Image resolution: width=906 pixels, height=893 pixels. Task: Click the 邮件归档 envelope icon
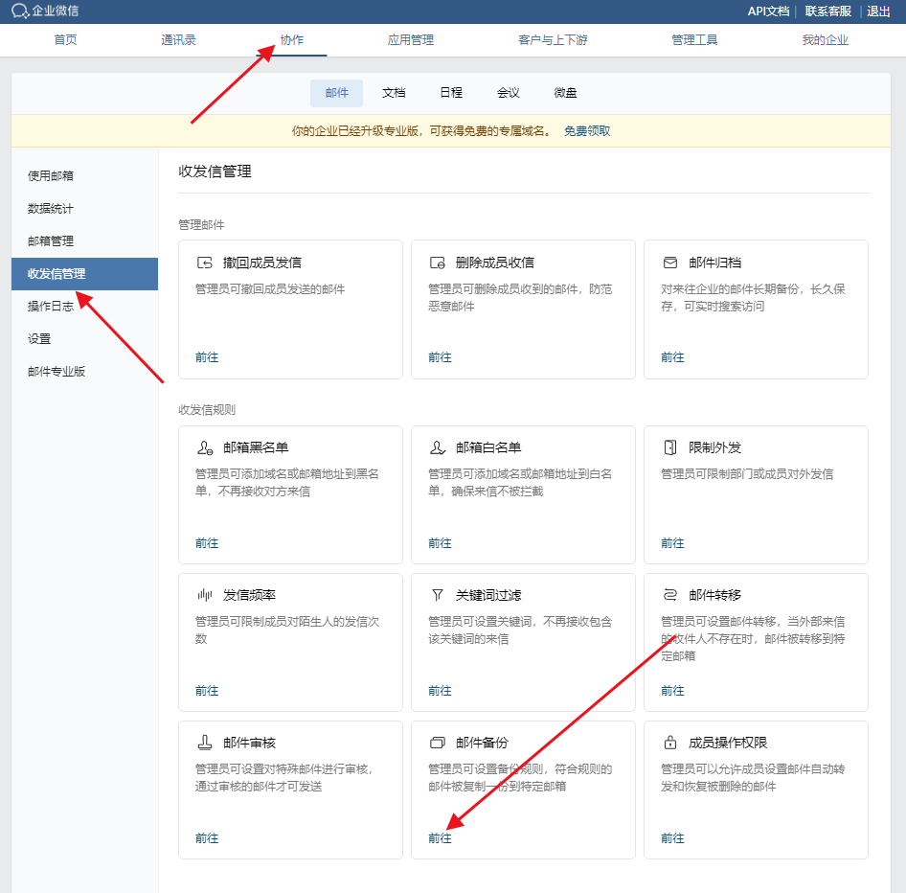tap(670, 263)
